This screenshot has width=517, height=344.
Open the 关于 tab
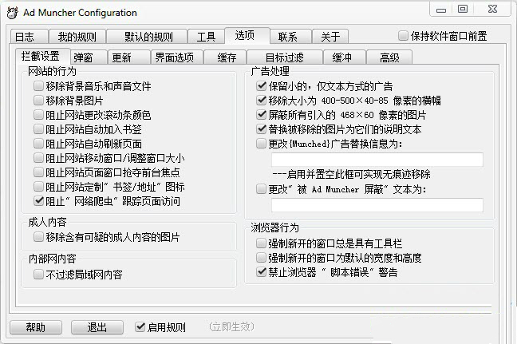coord(330,37)
